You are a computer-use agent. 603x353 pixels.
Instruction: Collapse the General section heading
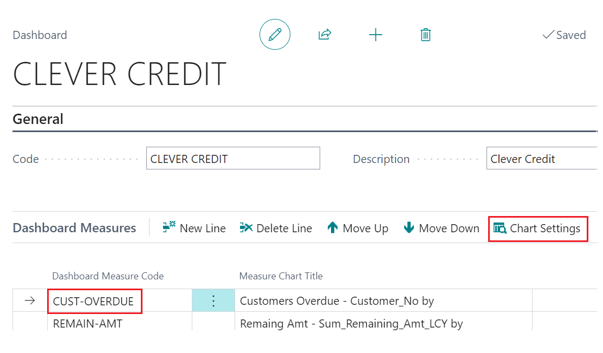[x=38, y=119]
